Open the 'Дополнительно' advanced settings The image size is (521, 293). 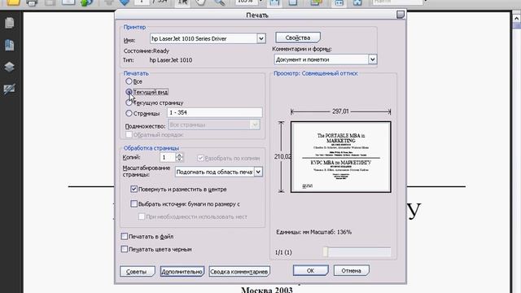[x=182, y=271]
